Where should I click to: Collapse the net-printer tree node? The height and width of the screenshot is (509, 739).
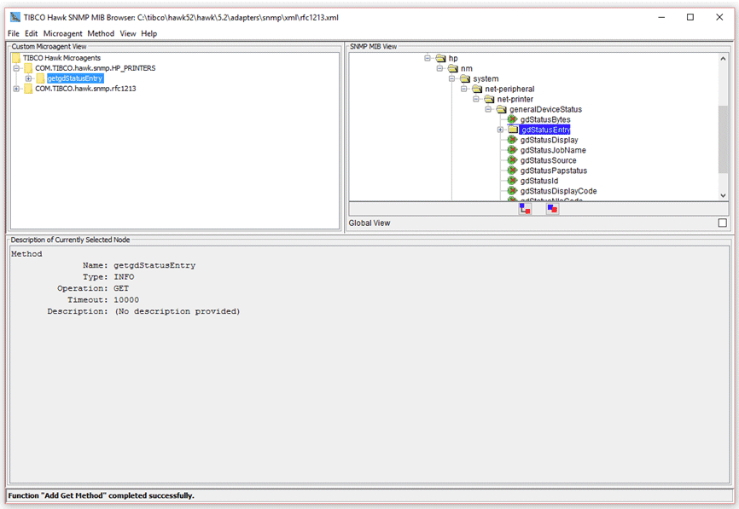[476, 99]
